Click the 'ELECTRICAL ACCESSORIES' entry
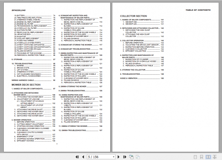Image resolution: width=222 pixels, height=160 pixels. click(35, 76)
